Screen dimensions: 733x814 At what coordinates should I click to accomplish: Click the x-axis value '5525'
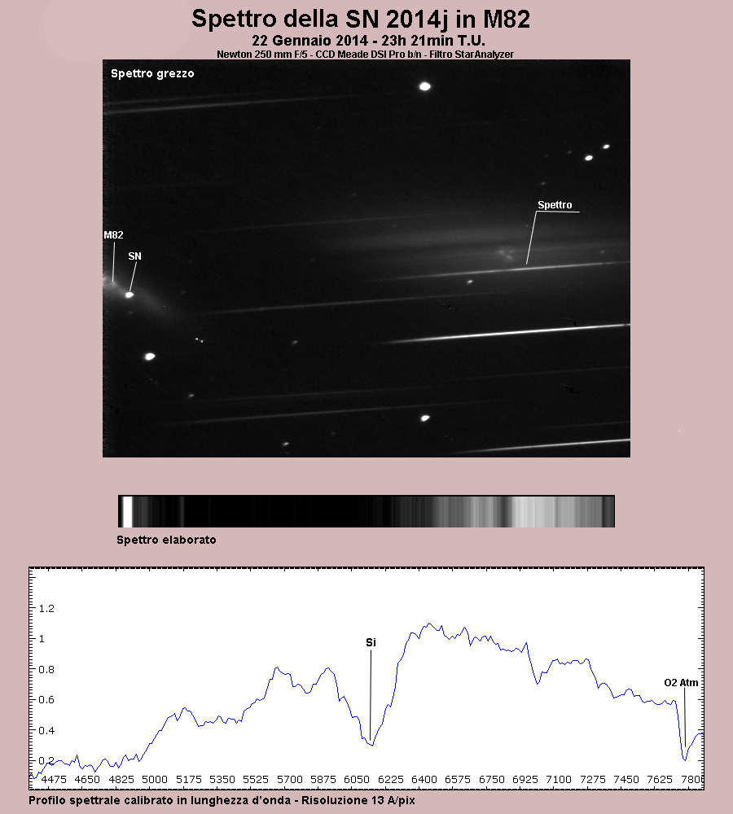[256, 779]
